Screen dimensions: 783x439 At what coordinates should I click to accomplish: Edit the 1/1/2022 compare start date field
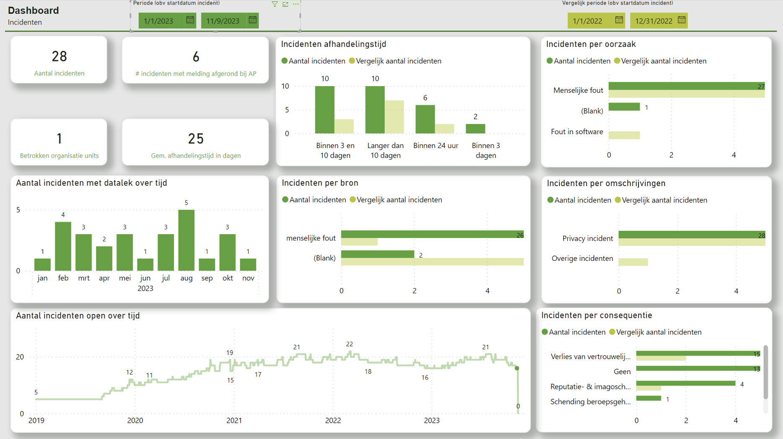(590, 20)
